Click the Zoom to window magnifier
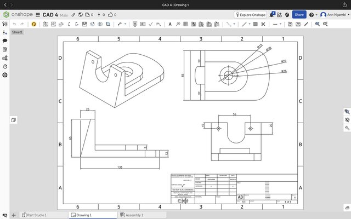 pyautogui.click(x=325, y=24)
